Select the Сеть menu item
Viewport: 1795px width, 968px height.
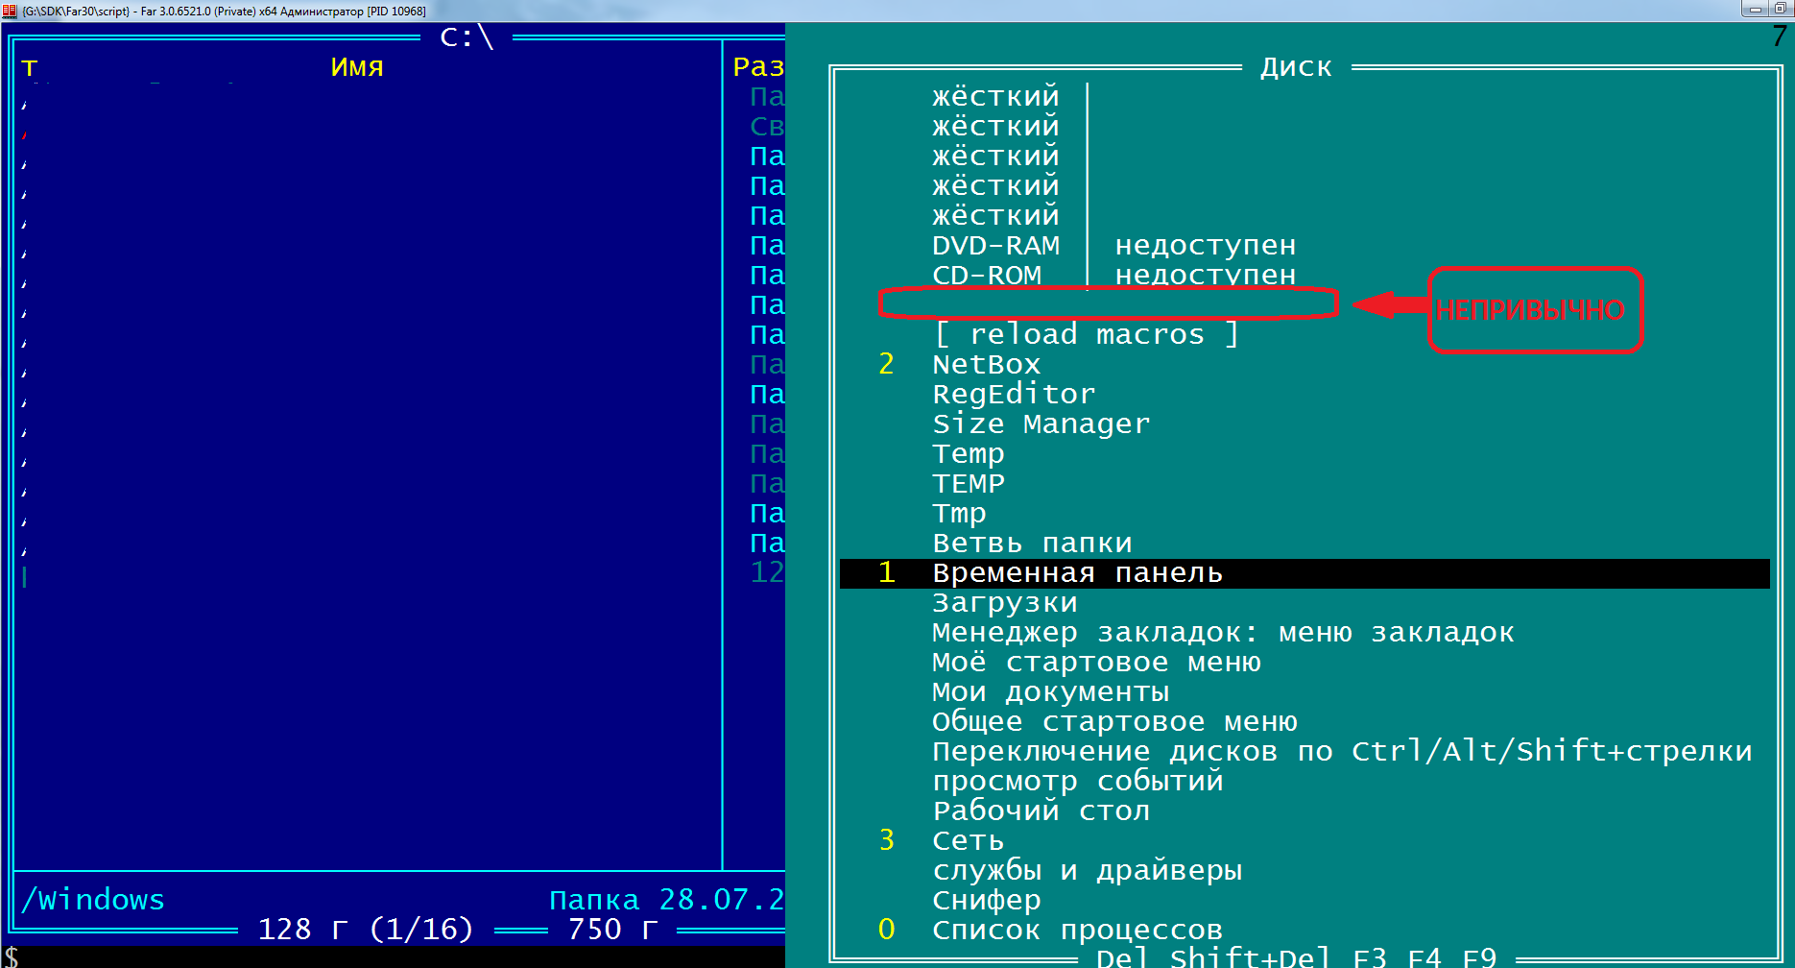[968, 841]
